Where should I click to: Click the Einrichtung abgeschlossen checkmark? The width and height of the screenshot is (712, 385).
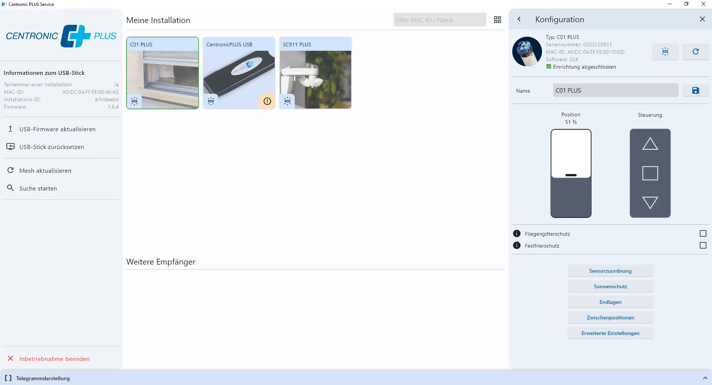548,67
